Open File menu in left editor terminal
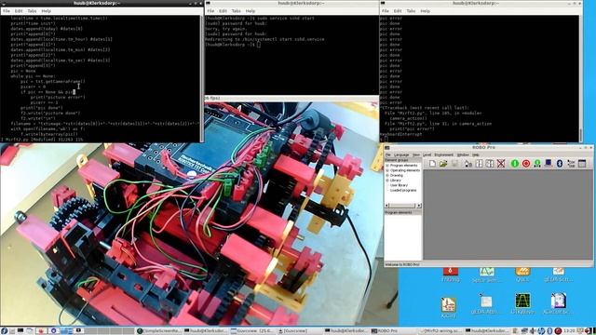This screenshot has width=596, height=335. [x=7, y=11]
